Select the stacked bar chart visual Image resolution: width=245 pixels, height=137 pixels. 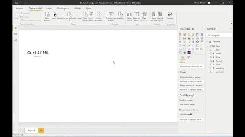[180, 35]
